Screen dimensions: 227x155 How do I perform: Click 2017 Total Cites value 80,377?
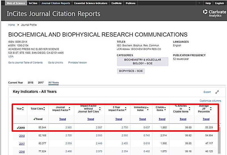coord(42,143)
